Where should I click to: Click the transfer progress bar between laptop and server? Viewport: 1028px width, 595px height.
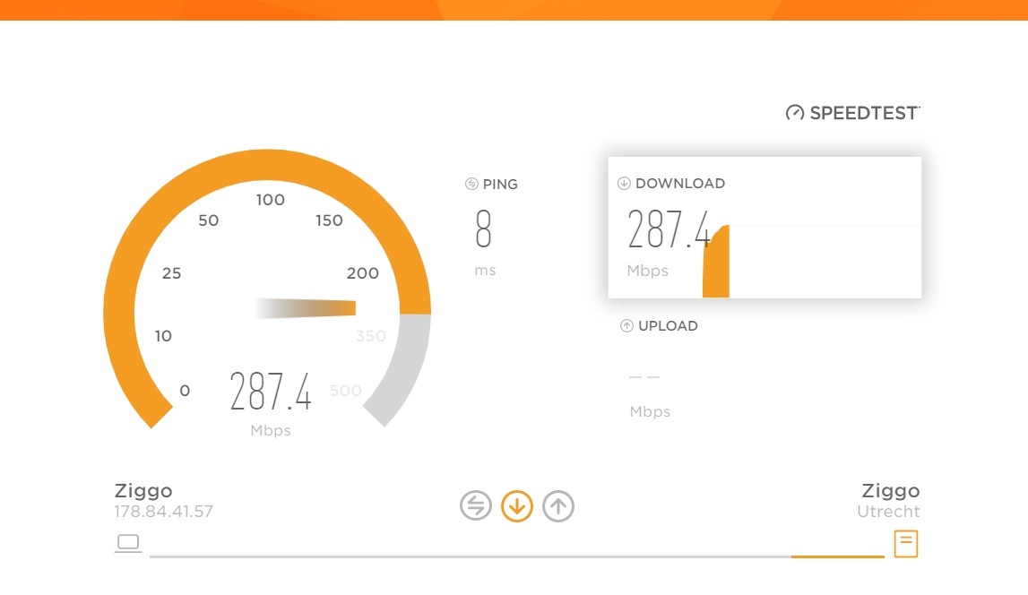516,556
